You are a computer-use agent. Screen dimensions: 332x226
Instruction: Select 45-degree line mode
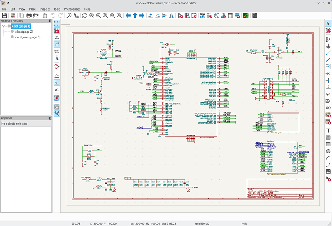click(x=57, y=89)
